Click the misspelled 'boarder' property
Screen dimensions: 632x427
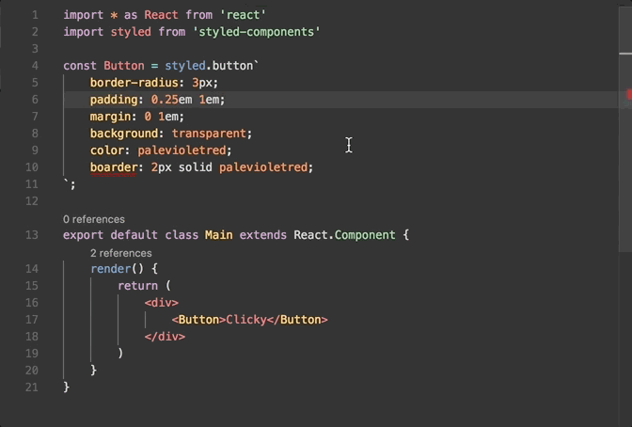tap(114, 167)
